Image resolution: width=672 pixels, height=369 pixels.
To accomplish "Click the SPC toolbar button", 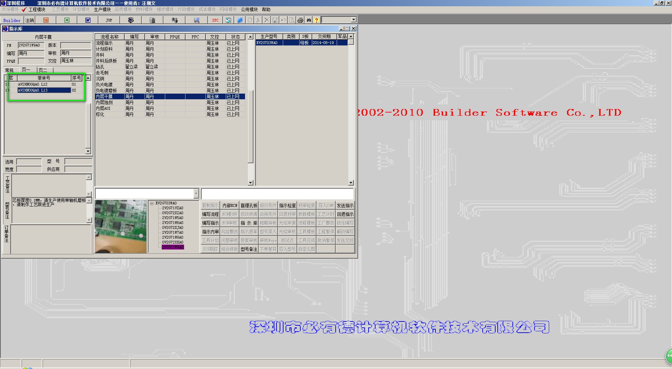I will (x=215, y=20).
